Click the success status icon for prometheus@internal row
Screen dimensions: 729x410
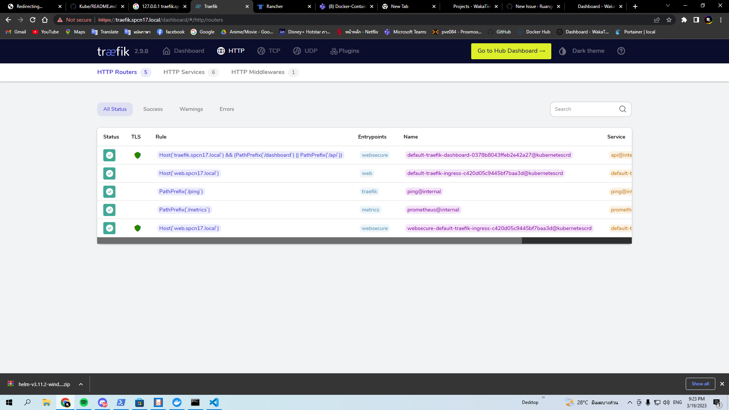[109, 210]
